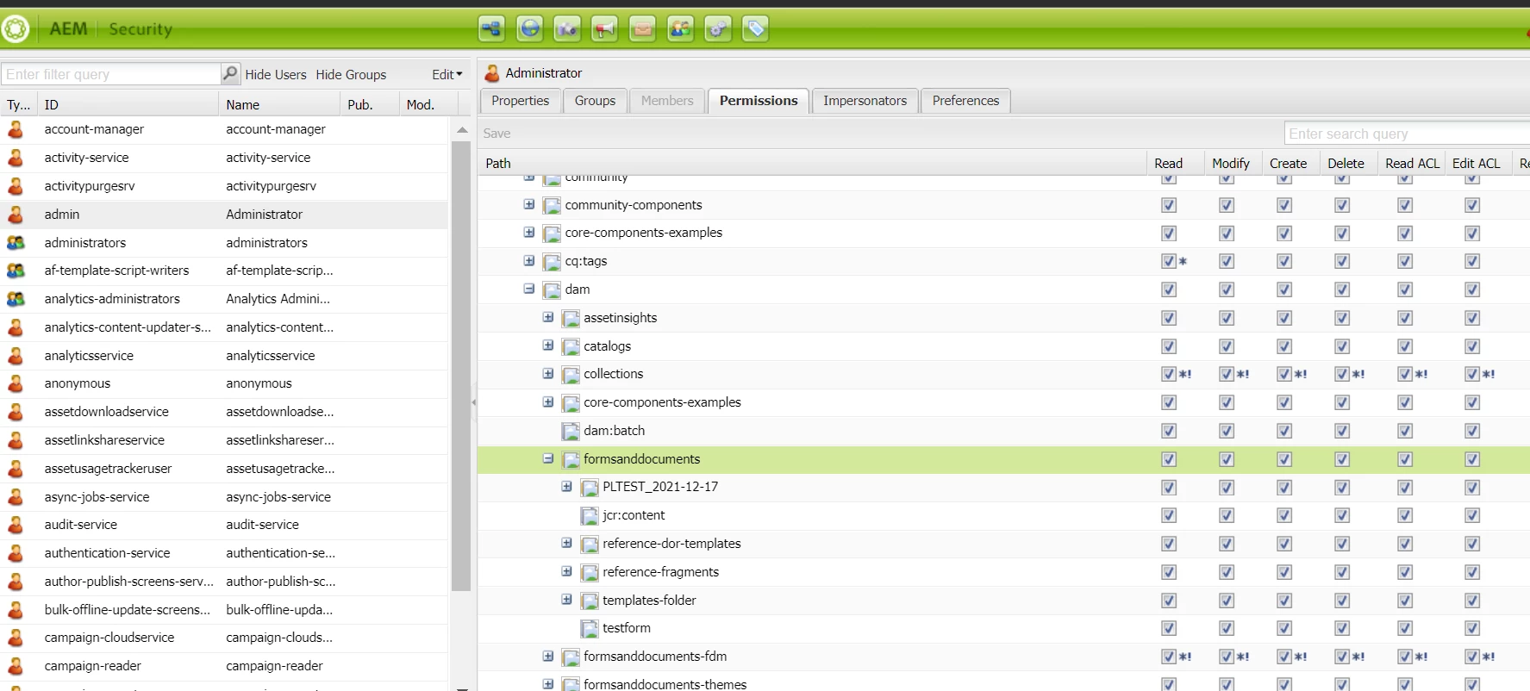1530x691 pixels.
Task: Sort by the Name column header
Action: [279, 104]
